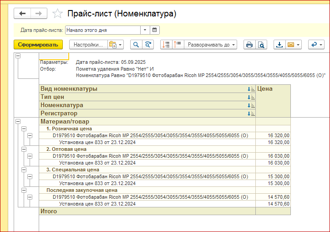This screenshot has width=330, height=232.
Task: Save the report with the download icon
Action: click(279, 45)
